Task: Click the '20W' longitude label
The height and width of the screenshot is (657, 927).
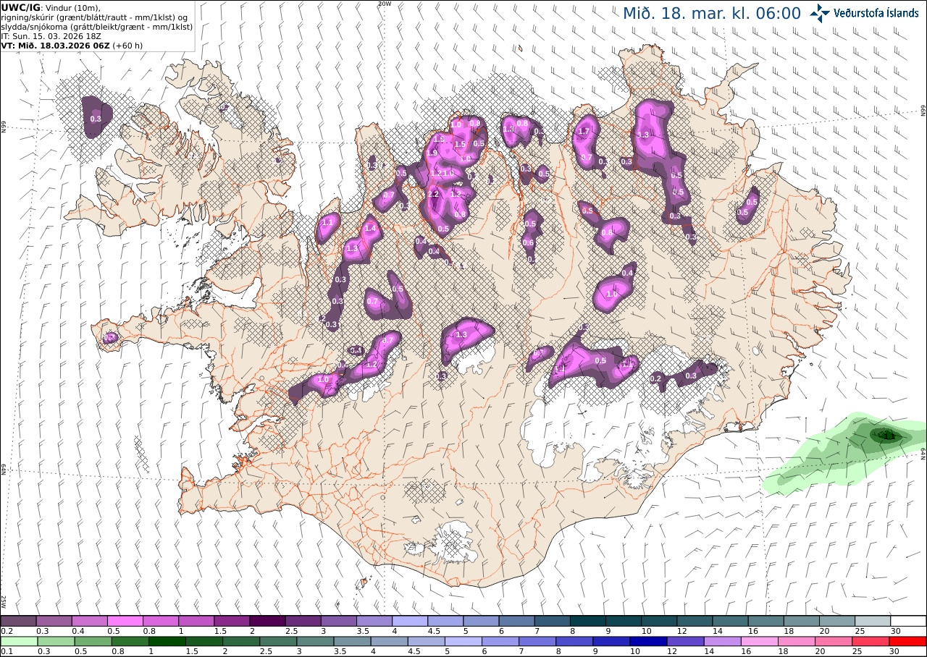Action: pyautogui.click(x=383, y=4)
